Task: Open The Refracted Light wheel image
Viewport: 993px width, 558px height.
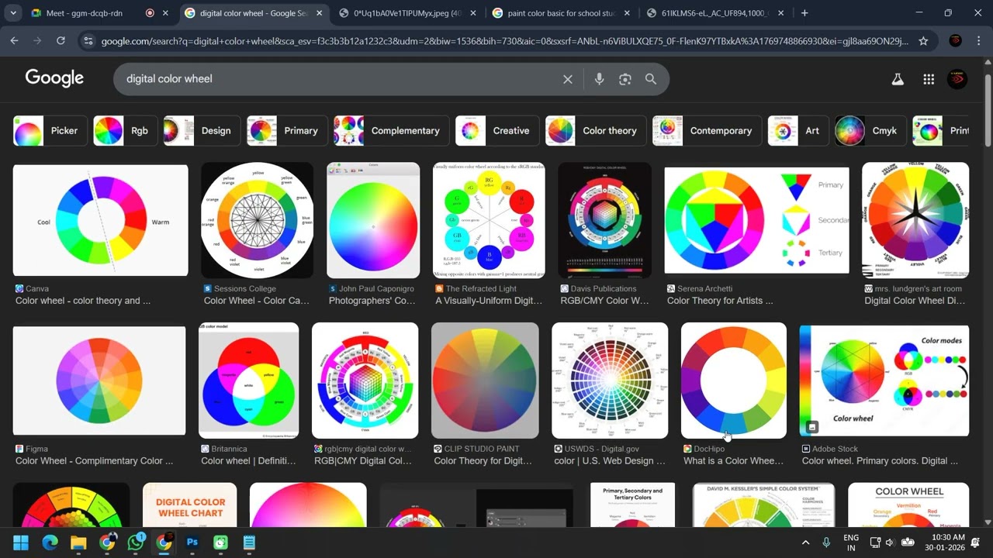Action: pyautogui.click(x=489, y=220)
